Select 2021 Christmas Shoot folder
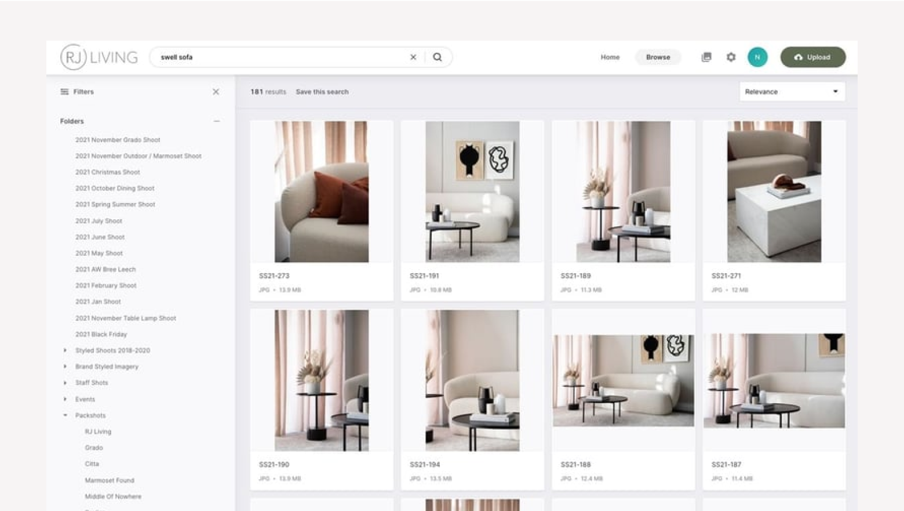Screen dimensions: 904x511 108,172
